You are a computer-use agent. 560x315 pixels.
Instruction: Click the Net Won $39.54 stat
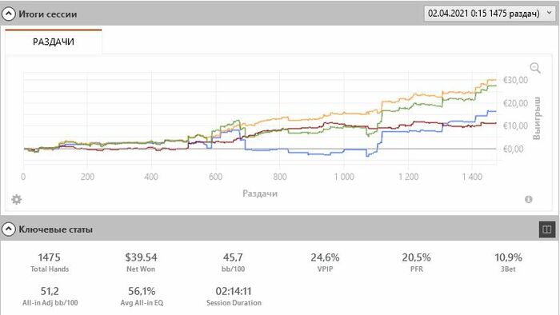pyautogui.click(x=141, y=262)
